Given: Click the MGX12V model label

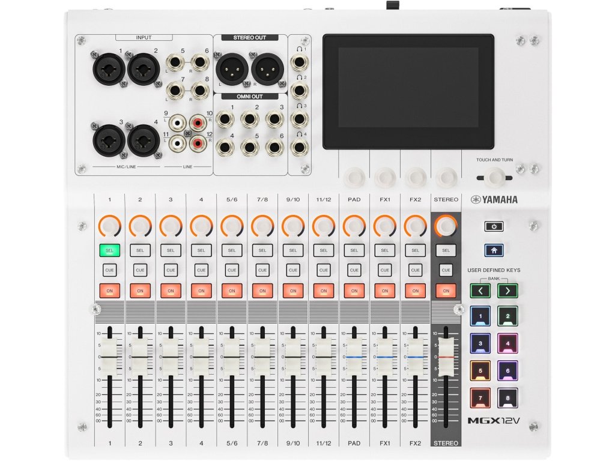Looking at the screenshot, I should pyautogui.click(x=494, y=421).
